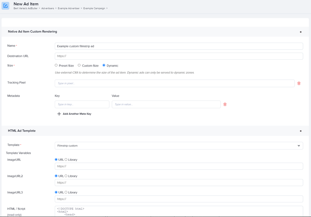Open the Template dropdown chevron
The image size is (311, 217).
299,145
